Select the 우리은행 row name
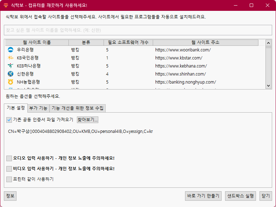Image resolution: width=276 pixels, height=207 pixels. (25, 50)
